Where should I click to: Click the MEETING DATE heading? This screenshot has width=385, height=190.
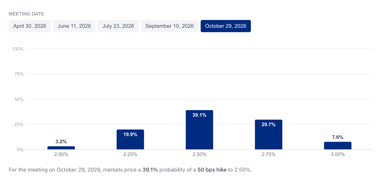(x=26, y=14)
